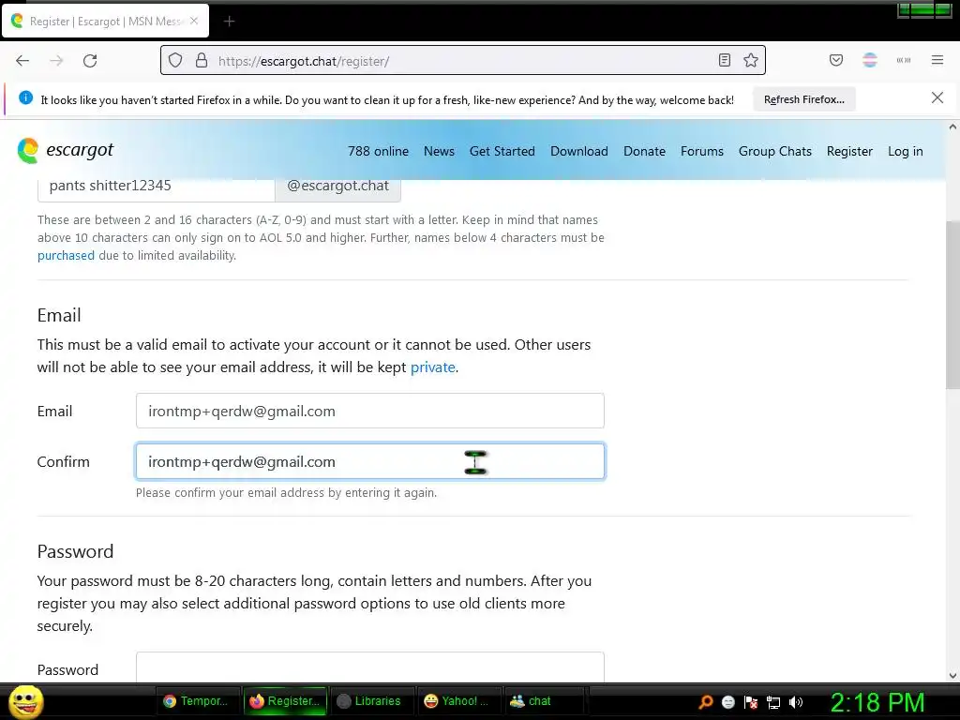The height and width of the screenshot is (720, 960).
Task: Save page to Pocket icon
Action: pos(835,60)
